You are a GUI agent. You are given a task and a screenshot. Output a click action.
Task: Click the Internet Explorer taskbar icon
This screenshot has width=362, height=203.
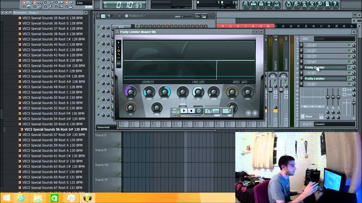(21, 198)
